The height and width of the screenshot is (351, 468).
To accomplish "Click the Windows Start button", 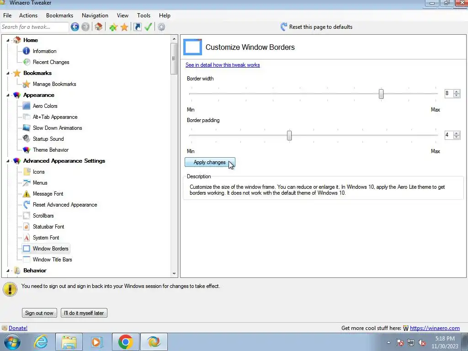I will point(12,342).
